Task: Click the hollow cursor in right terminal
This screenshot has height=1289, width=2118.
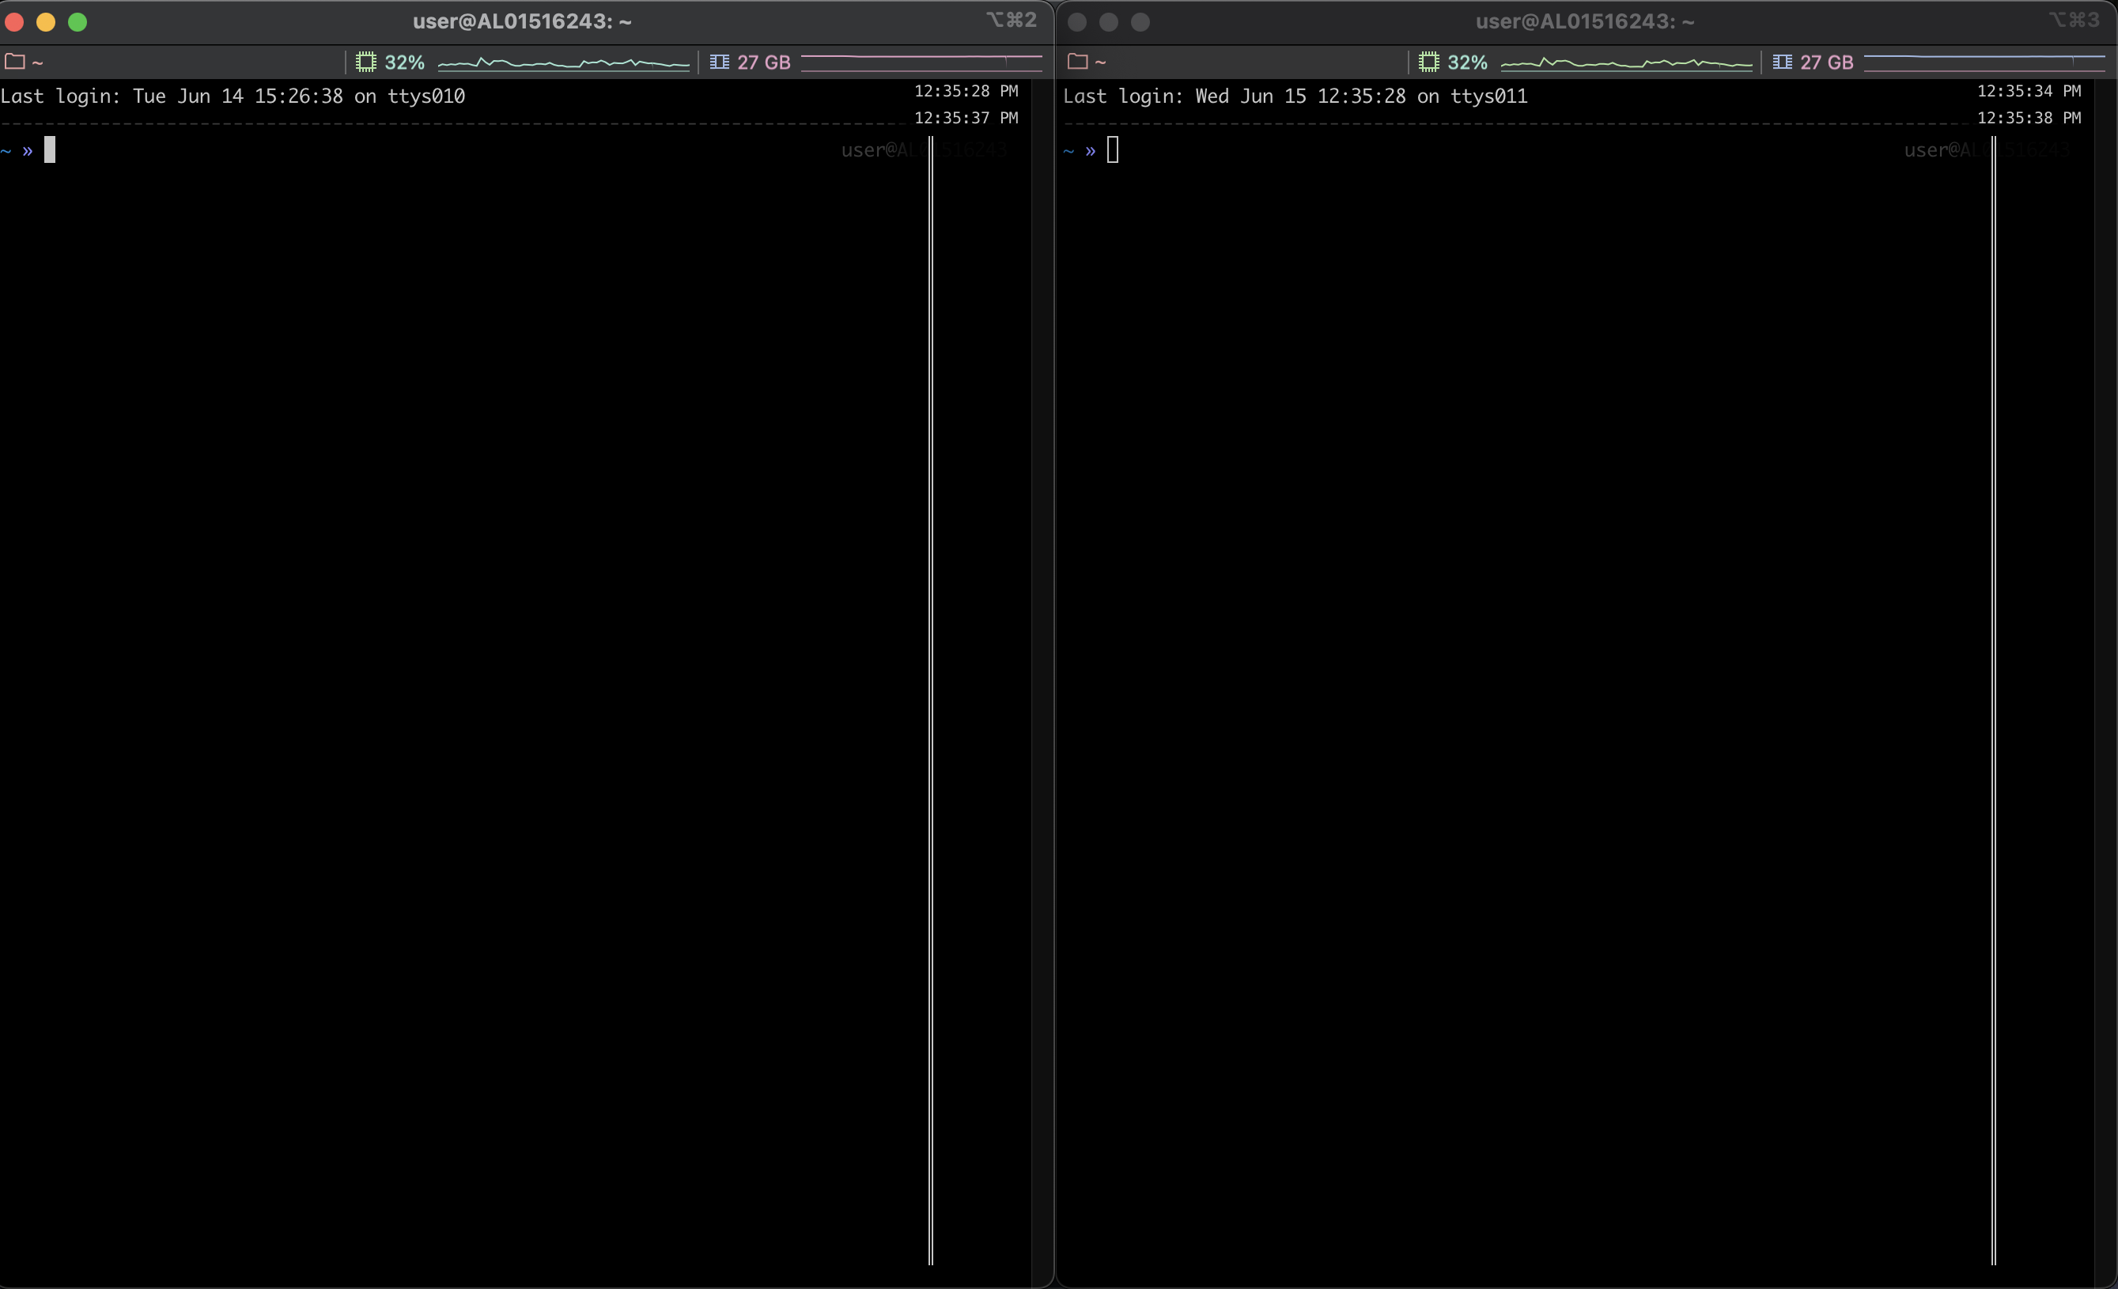Action: 1112,150
